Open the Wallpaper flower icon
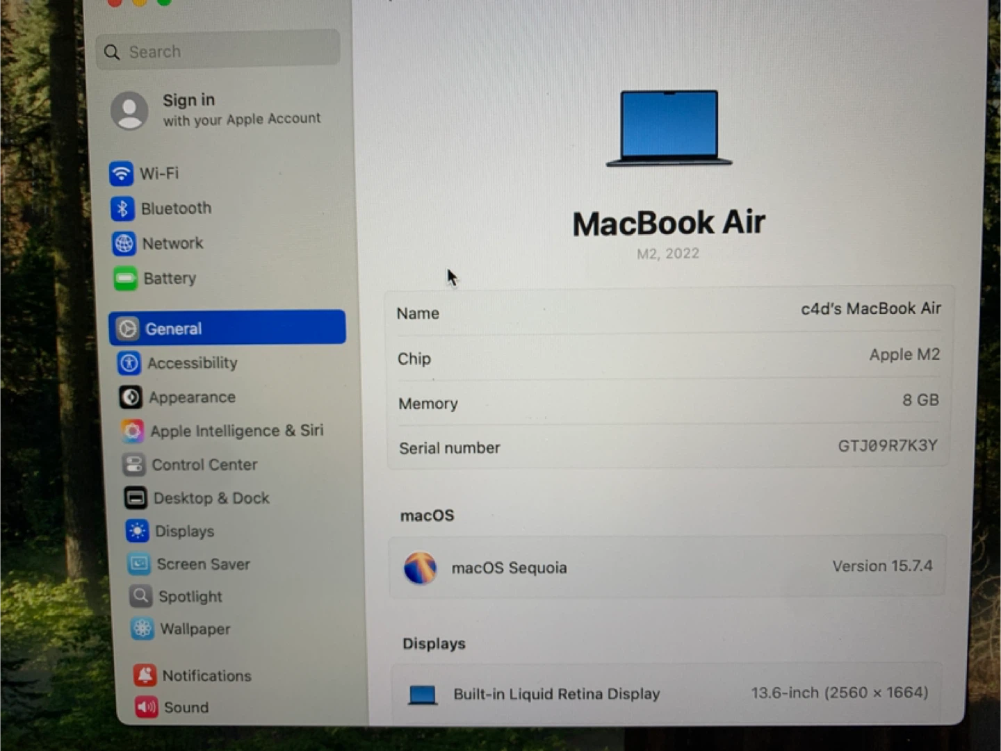 [142, 629]
